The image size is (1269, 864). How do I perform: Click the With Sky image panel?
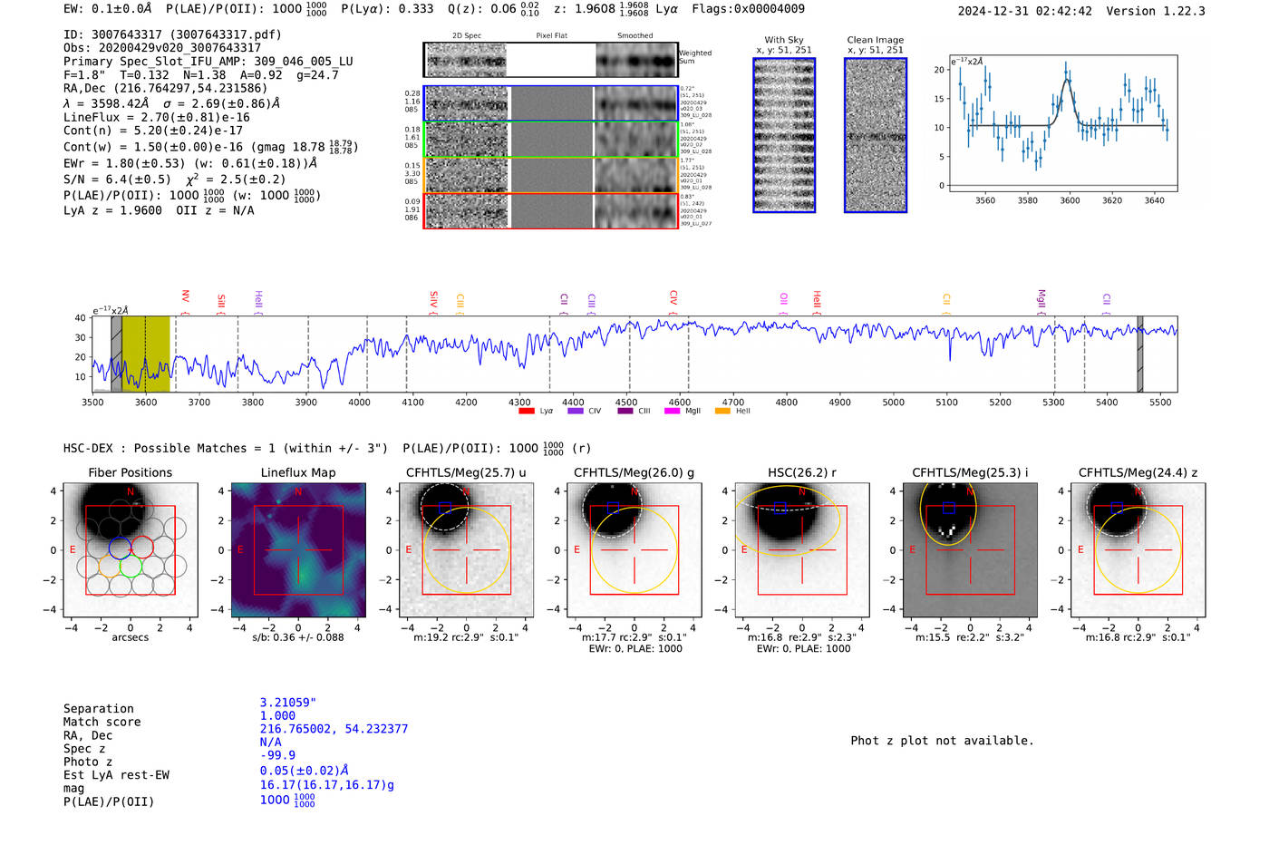[784, 135]
